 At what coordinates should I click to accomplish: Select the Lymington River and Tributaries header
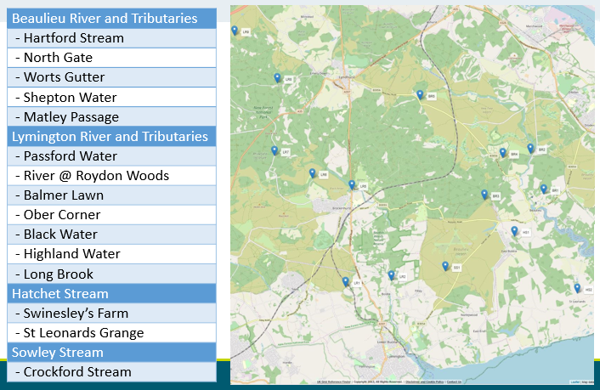(x=113, y=136)
